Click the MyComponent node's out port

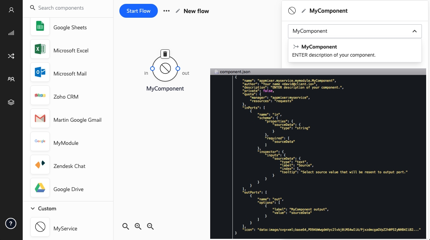(x=178, y=69)
